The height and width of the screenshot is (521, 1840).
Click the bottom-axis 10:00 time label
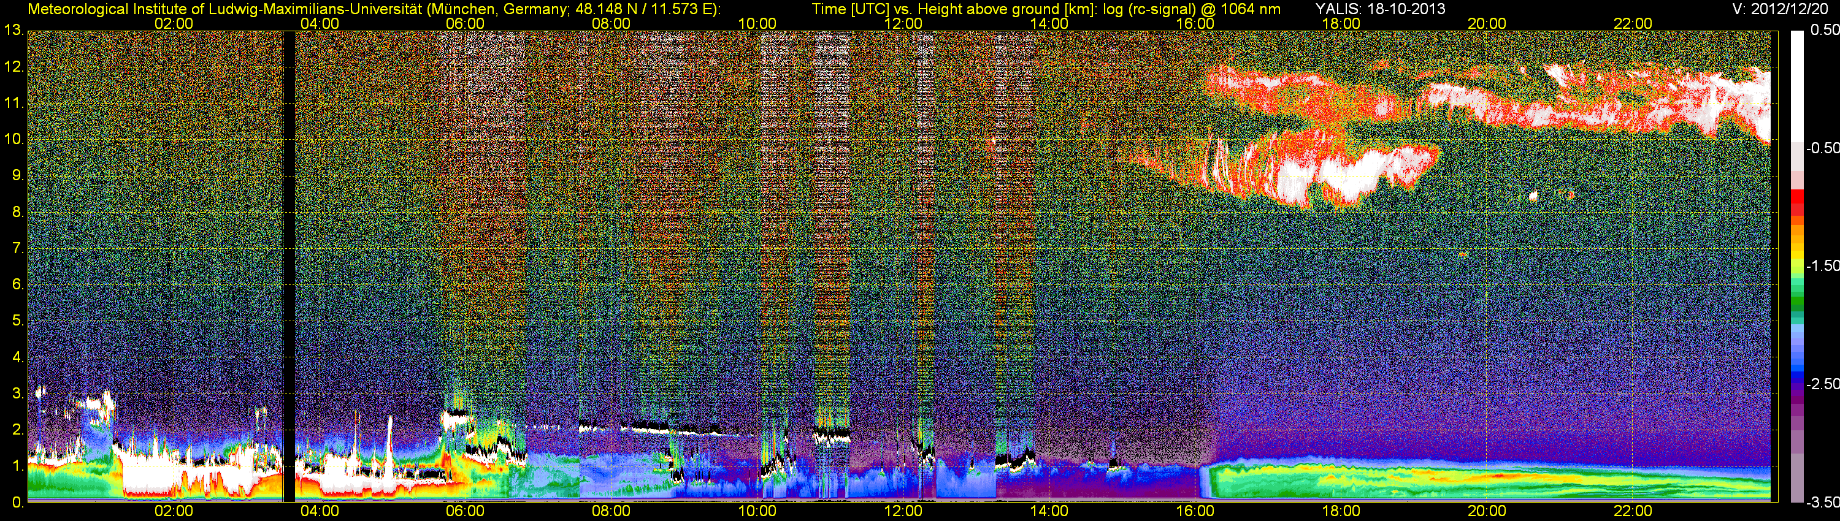tap(757, 511)
